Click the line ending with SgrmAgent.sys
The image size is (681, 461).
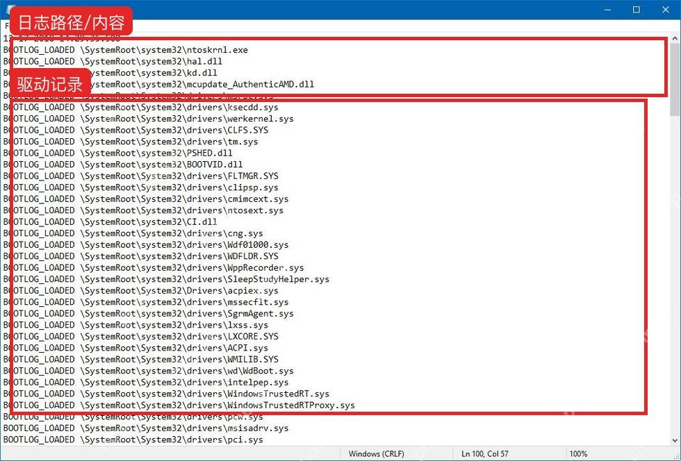(x=148, y=313)
